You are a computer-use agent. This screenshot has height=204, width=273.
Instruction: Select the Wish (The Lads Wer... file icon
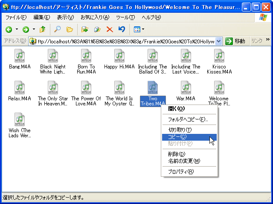tap(20, 119)
